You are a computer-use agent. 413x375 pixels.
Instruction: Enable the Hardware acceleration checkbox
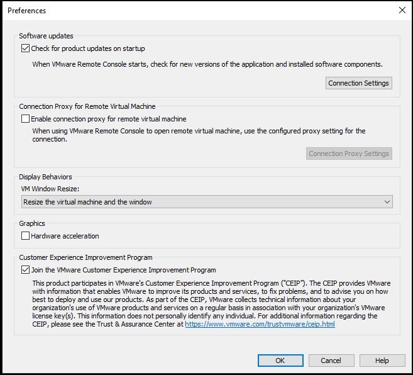(x=26, y=236)
